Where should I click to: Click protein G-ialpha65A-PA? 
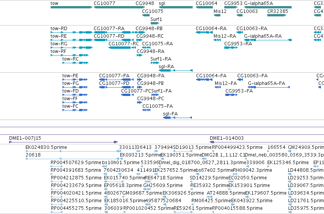[x=267, y=83]
